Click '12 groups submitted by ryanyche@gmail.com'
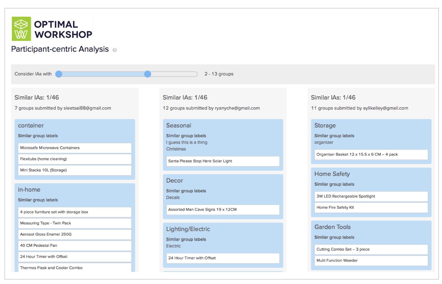Screen dimensions: 442x284 pos(211,108)
